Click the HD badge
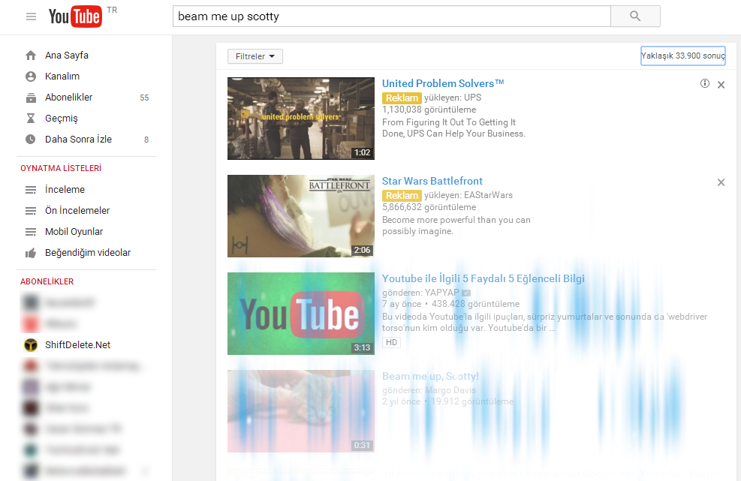 pos(391,343)
